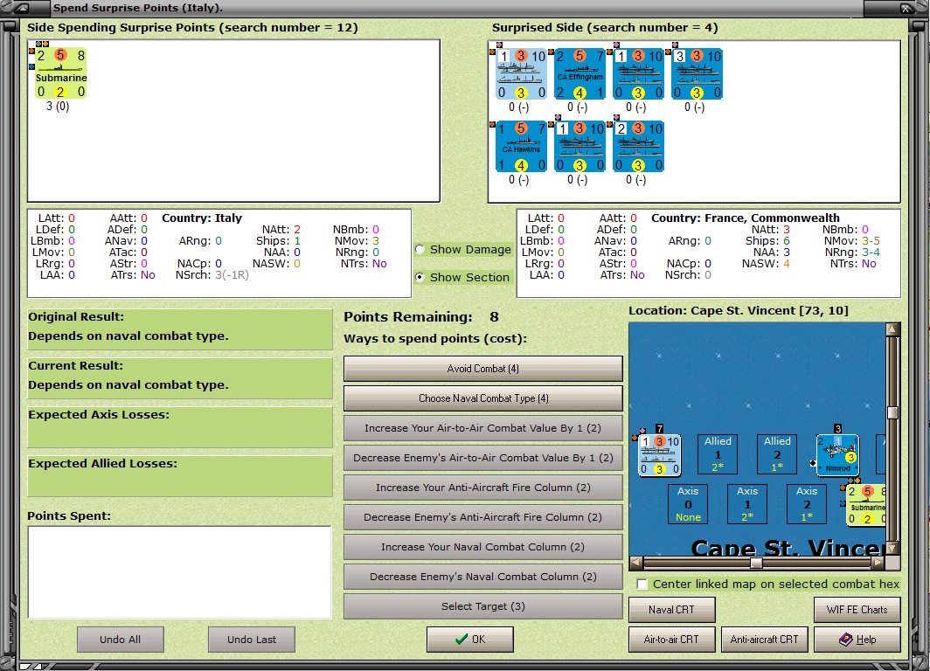Open the Anti-aircraft CRT chart

(765, 640)
